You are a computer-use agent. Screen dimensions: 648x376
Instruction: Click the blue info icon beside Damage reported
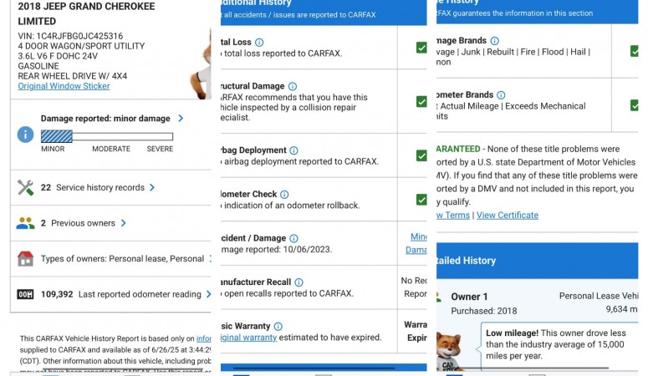25,135
